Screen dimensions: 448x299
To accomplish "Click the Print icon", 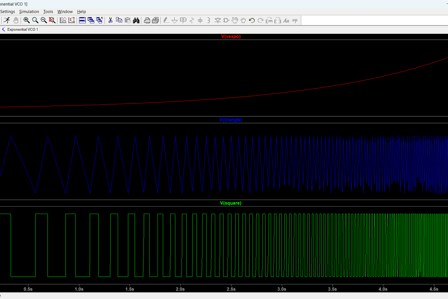I will pos(147,20).
